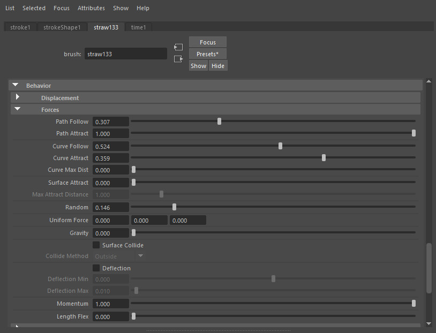436x333 pixels.
Task: Open the Attributes menu
Action: [91, 8]
